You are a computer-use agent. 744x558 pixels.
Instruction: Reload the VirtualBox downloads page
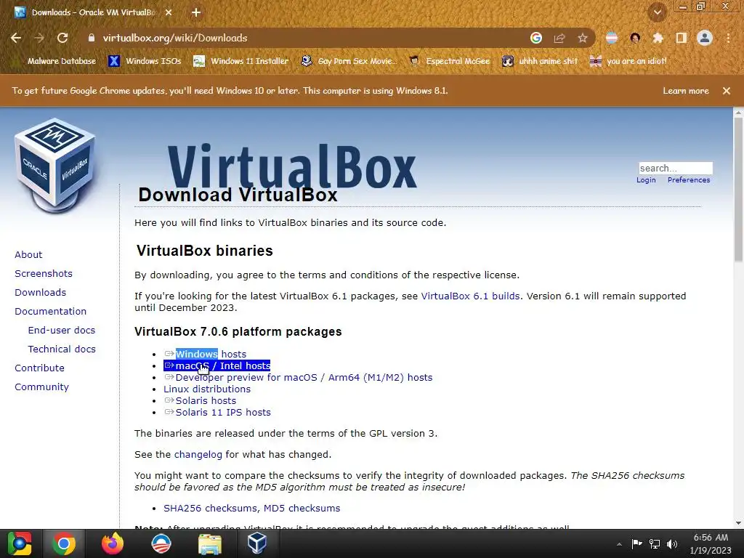[62, 38]
